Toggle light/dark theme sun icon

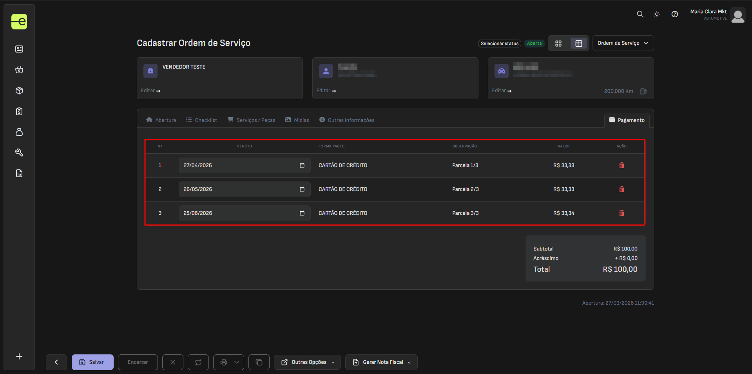tap(657, 14)
